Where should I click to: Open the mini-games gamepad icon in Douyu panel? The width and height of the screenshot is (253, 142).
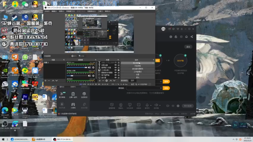click(73, 104)
